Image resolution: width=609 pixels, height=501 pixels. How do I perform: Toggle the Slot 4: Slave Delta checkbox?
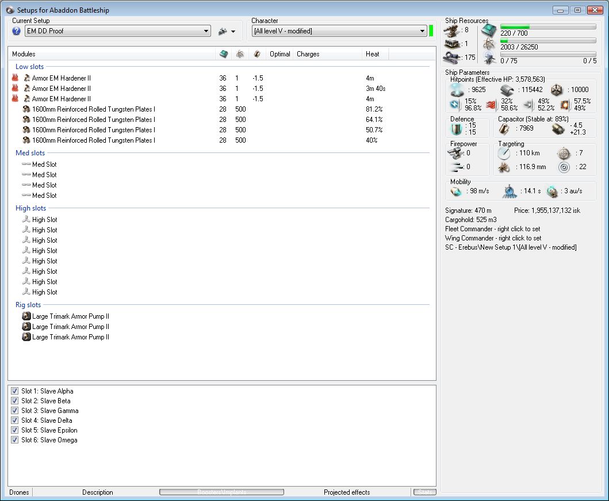pyautogui.click(x=15, y=420)
